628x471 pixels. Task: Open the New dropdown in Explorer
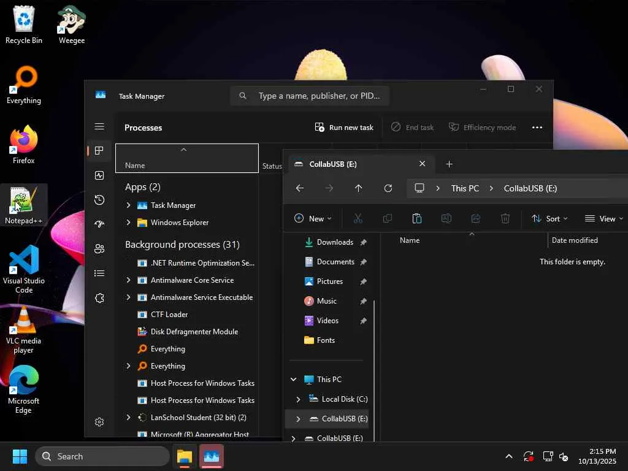tap(313, 218)
